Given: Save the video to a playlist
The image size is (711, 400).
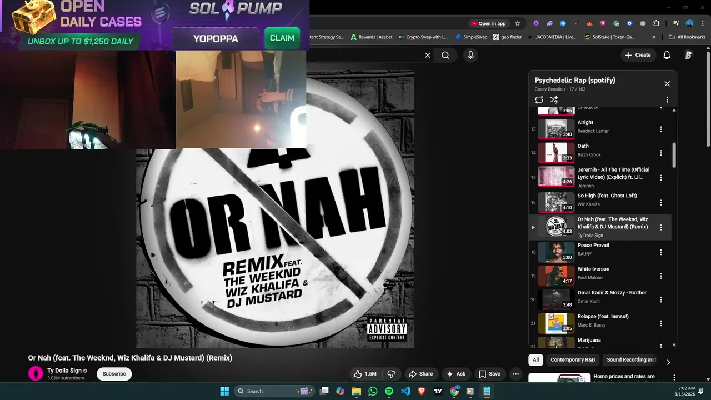Looking at the screenshot, I should coord(489,374).
